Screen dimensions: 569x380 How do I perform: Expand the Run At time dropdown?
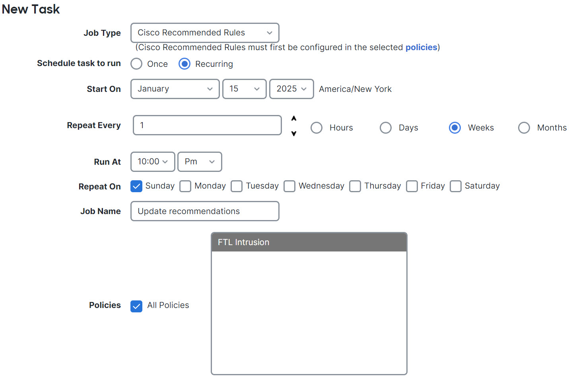[x=153, y=162]
